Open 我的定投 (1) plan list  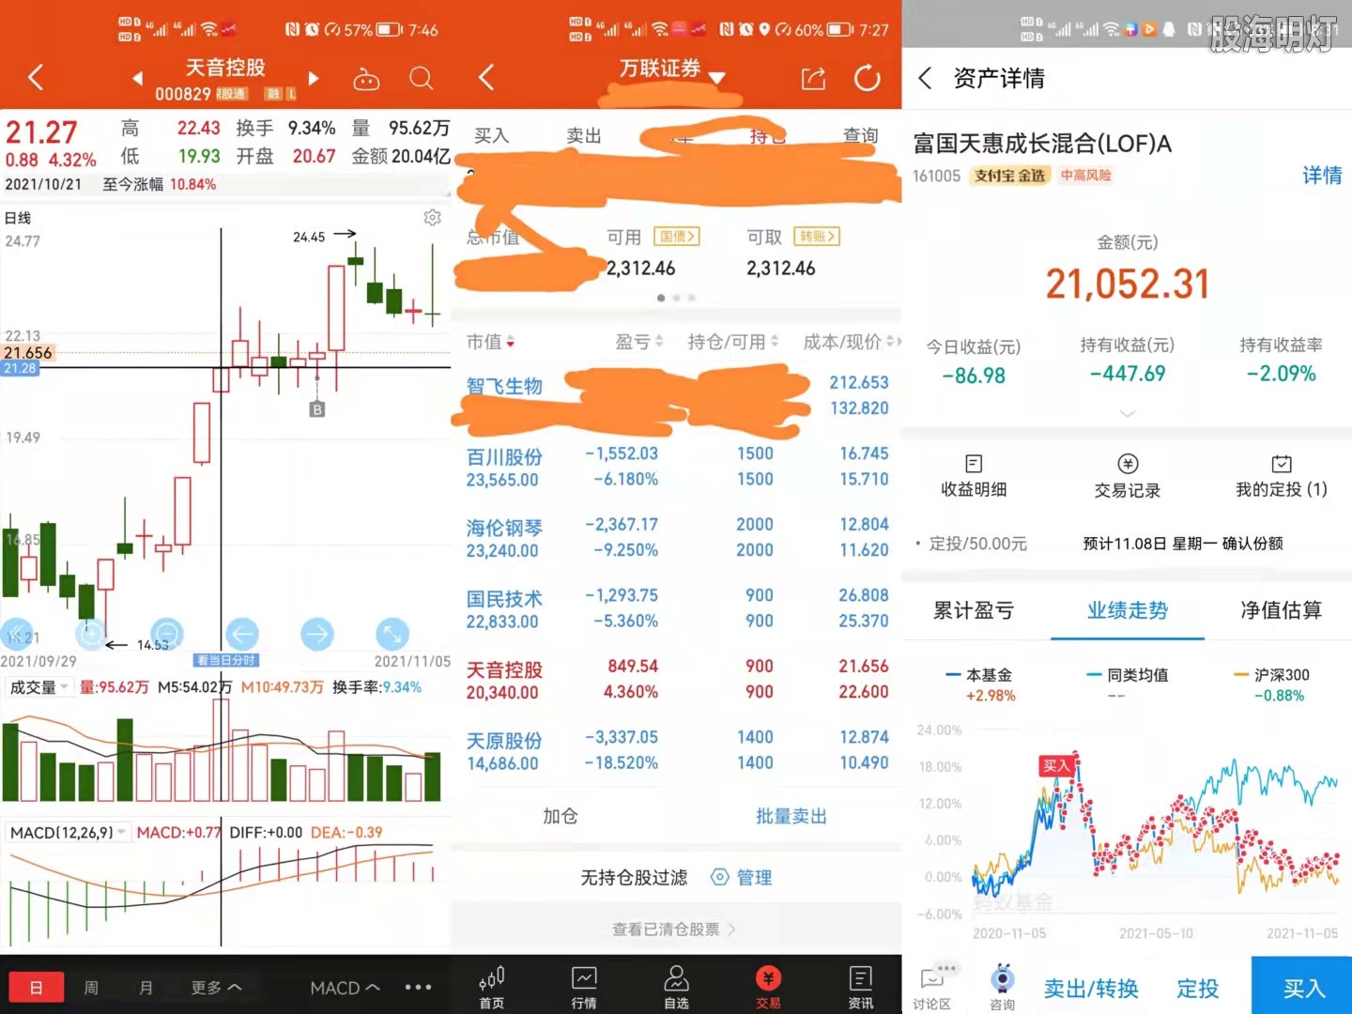[x=1282, y=476]
